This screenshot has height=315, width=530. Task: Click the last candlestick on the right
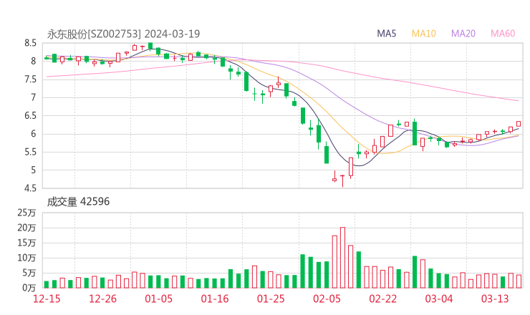pyautogui.click(x=519, y=124)
